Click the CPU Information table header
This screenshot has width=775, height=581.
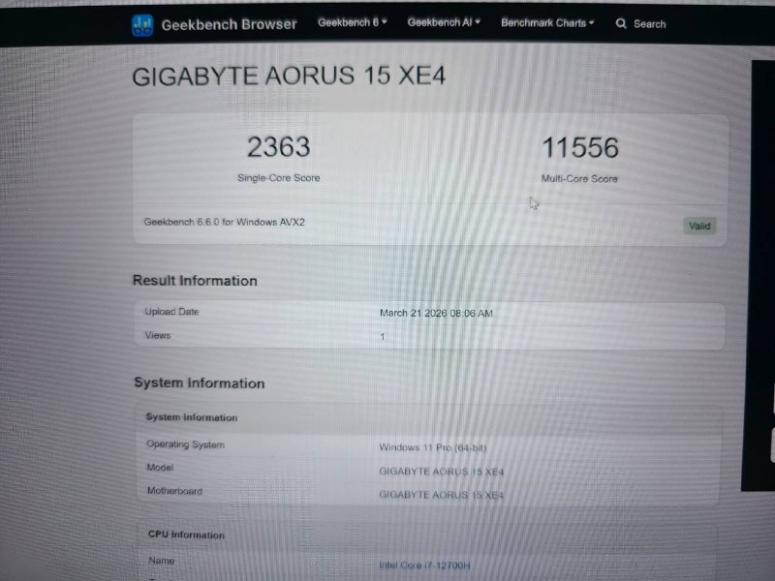185,535
